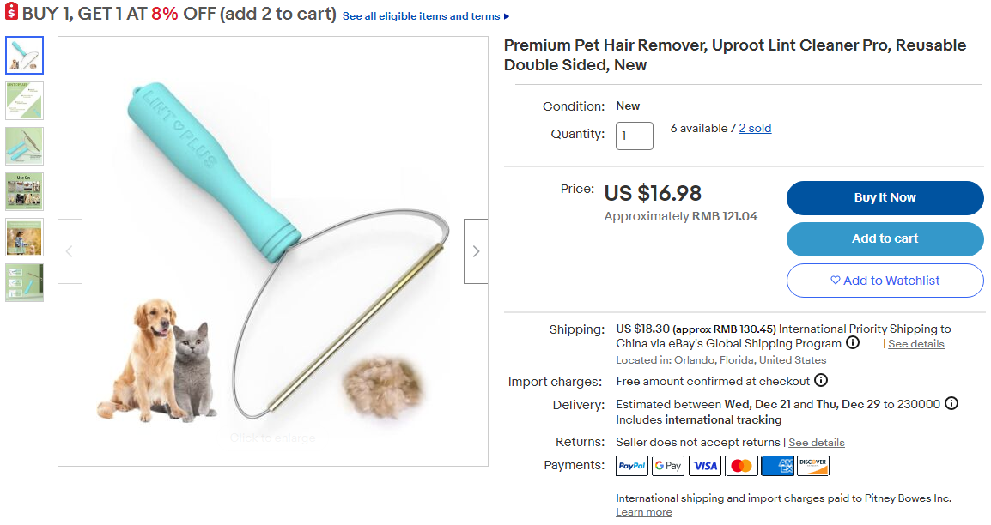Click the previous image arrow on gallery
The height and width of the screenshot is (525, 991).
[x=70, y=251]
